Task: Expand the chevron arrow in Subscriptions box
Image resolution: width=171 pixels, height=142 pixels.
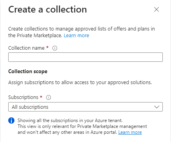Action: click(157, 107)
